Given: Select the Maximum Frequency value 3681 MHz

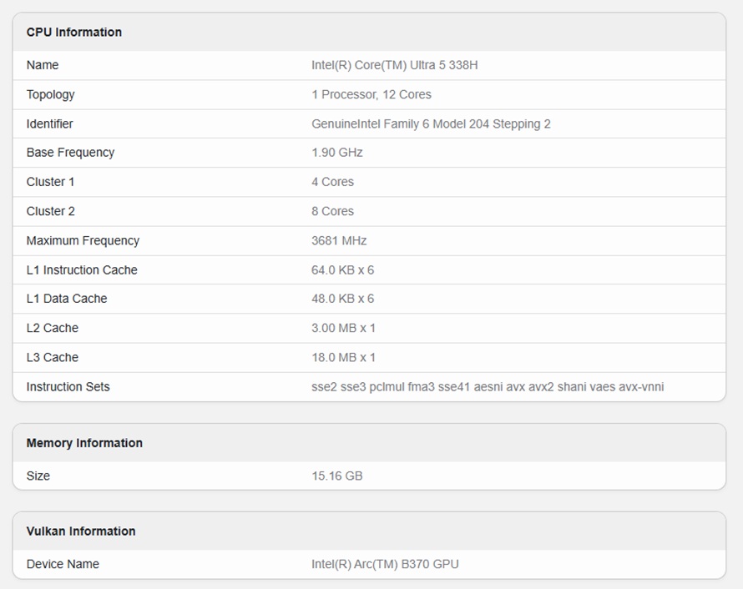Looking at the screenshot, I should point(337,240).
